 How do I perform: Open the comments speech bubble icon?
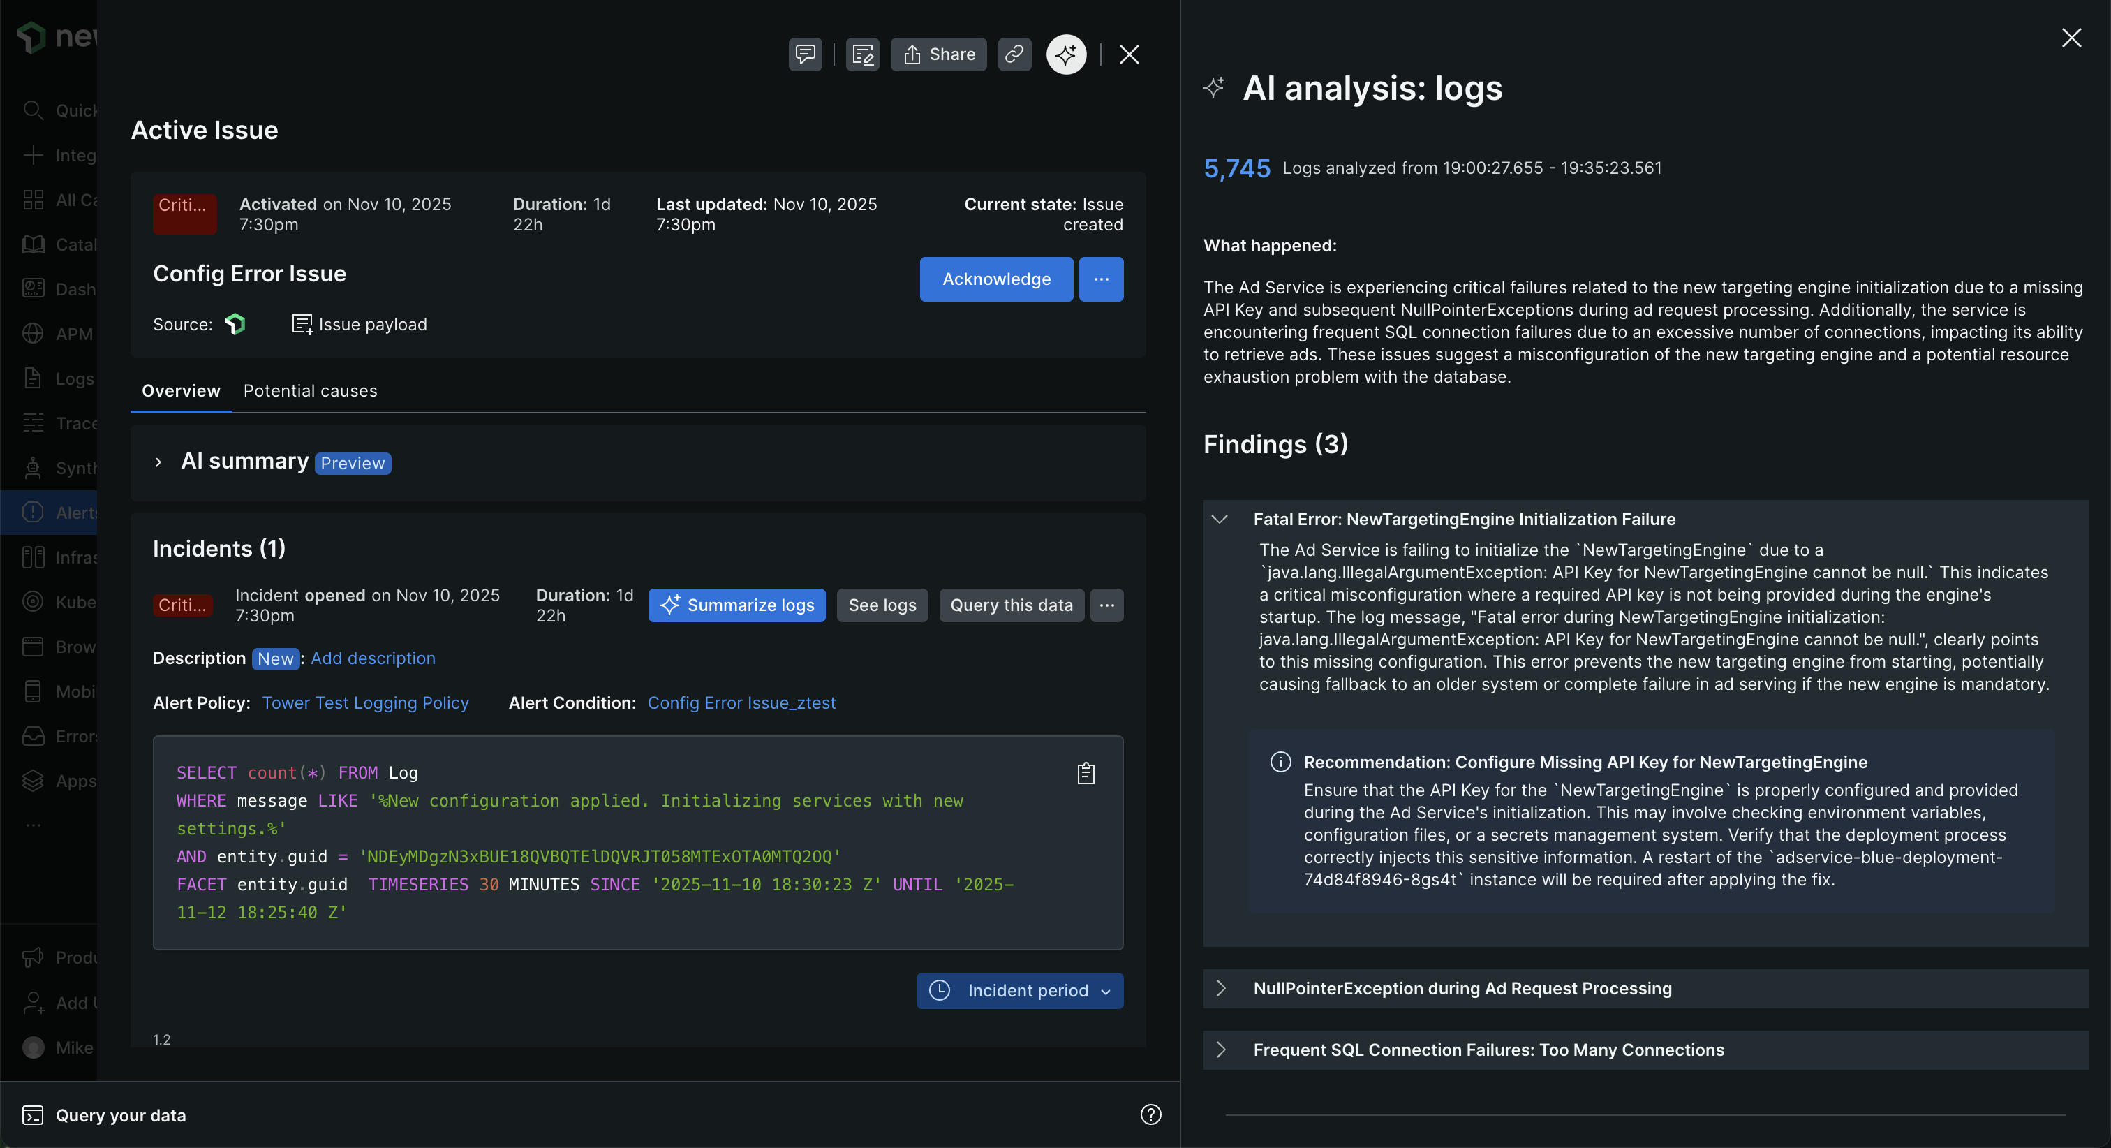(804, 54)
